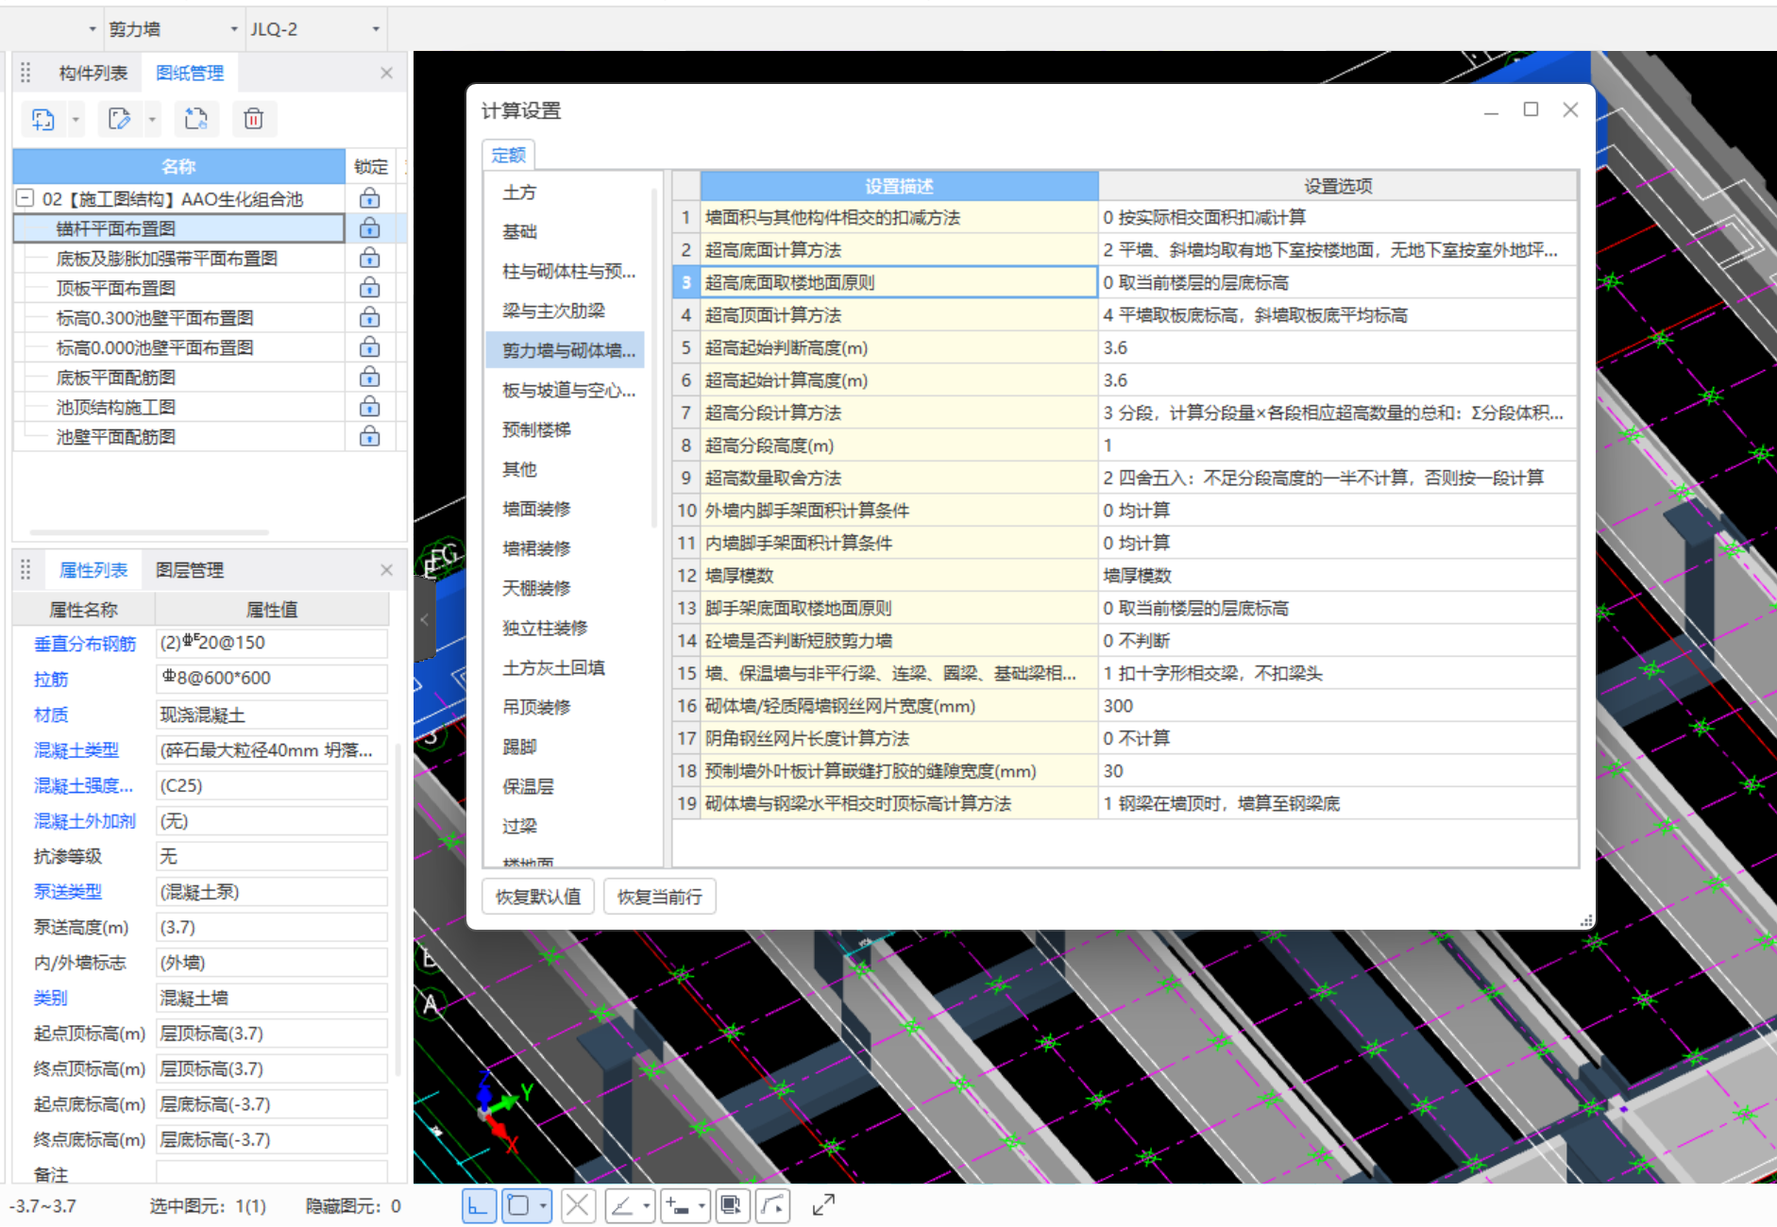Toggle lock for 底板平面配筋图

click(370, 377)
